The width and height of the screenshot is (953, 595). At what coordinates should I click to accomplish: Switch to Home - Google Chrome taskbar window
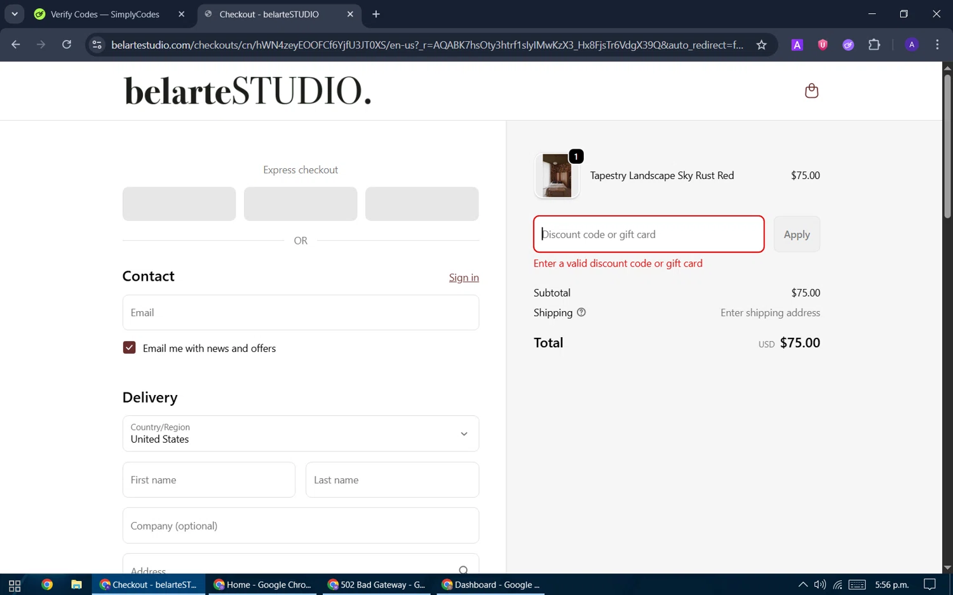263,585
